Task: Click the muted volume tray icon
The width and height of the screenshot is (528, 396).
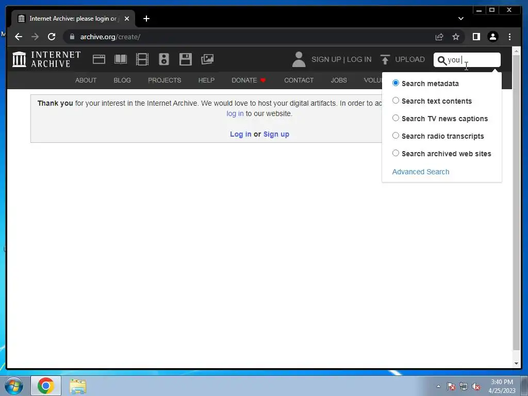Action: 476,387
